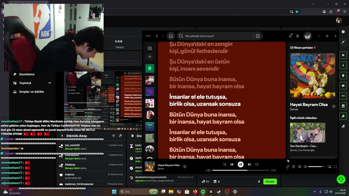
Task: Open the Şenay album cover in Now Playing panel
Action: [x=312, y=76]
